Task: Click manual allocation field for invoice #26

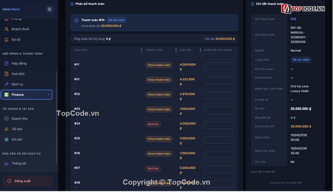Action: (219, 155)
